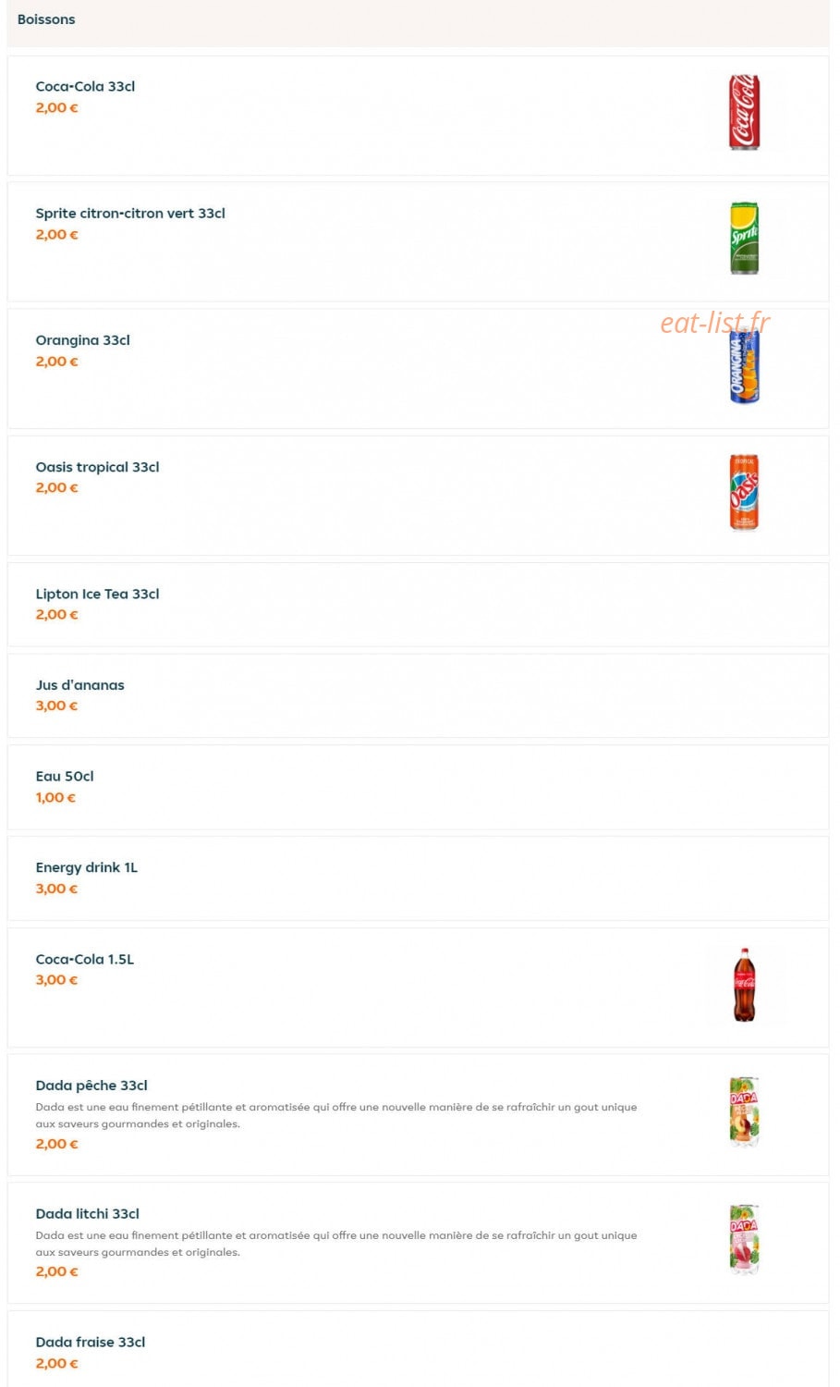Choose the Eau 50cl item

click(418, 787)
